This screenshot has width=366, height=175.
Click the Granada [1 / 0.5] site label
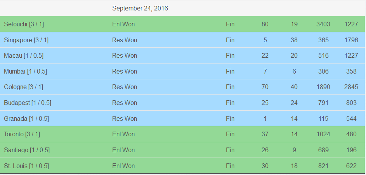pyautogui.click(x=26, y=119)
